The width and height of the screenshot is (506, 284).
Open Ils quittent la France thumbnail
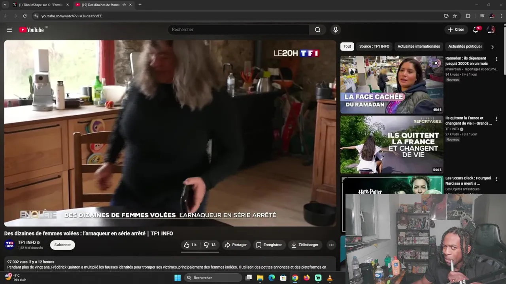pyautogui.click(x=392, y=144)
